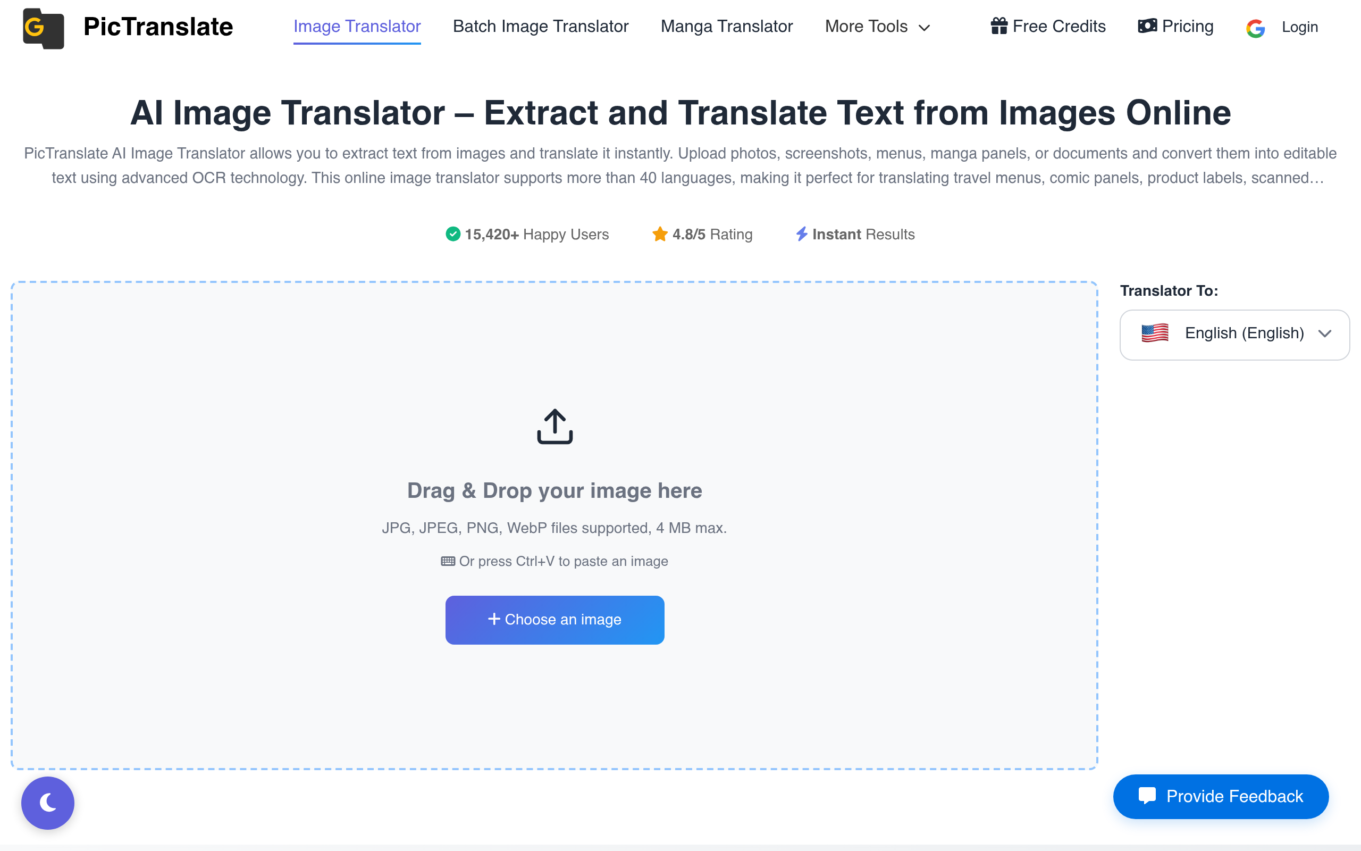This screenshot has height=851, width=1361.
Task: Click the '15,420+ Happy Users' text
Action: 536,234
